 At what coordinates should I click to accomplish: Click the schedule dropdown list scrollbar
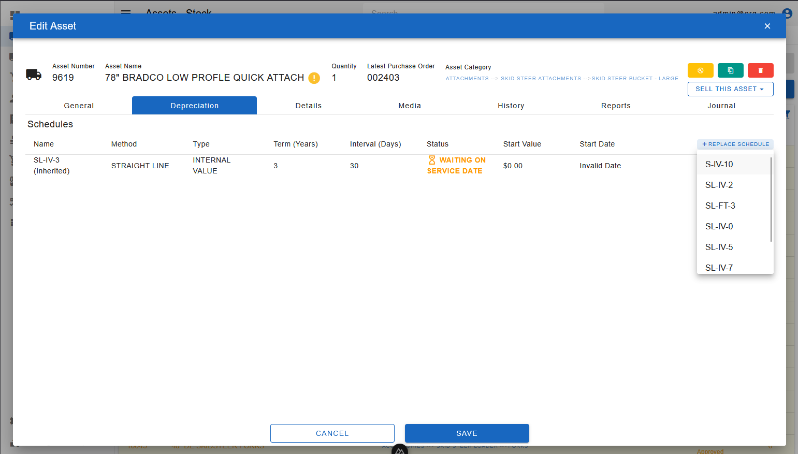point(771,199)
